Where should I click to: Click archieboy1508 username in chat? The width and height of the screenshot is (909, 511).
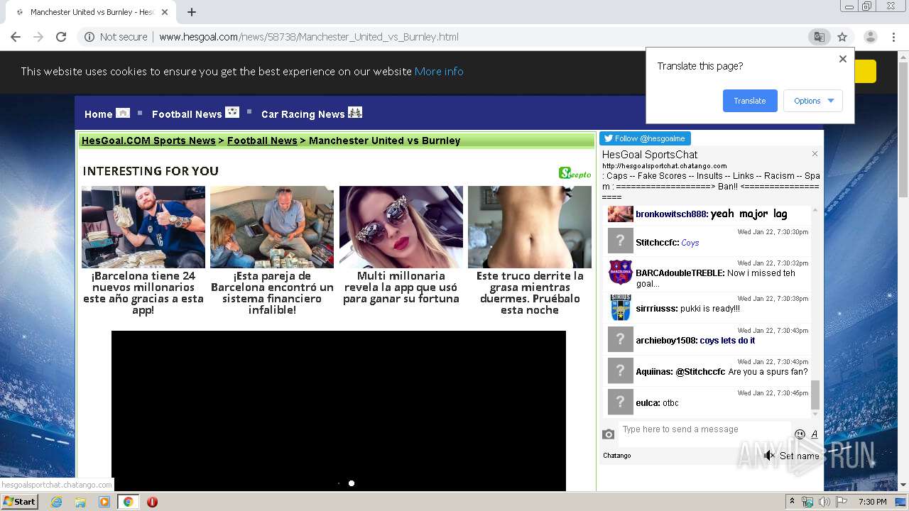click(666, 341)
